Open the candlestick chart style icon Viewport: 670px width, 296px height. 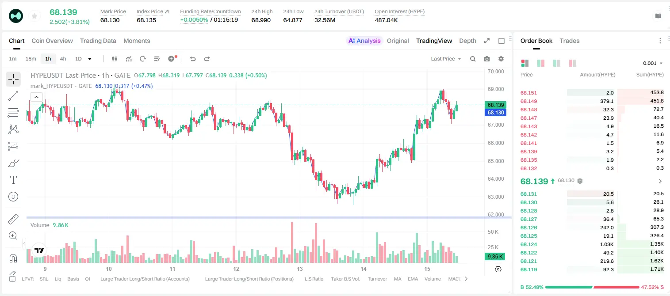(x=115, y=59)
